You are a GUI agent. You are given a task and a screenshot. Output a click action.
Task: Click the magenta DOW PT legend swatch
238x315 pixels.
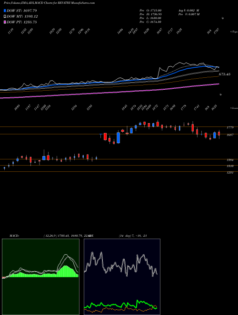click(x=5, y=22)
